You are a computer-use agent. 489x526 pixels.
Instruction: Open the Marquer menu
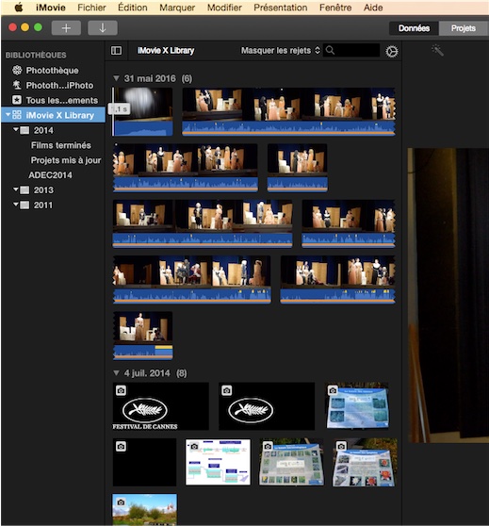177,8
